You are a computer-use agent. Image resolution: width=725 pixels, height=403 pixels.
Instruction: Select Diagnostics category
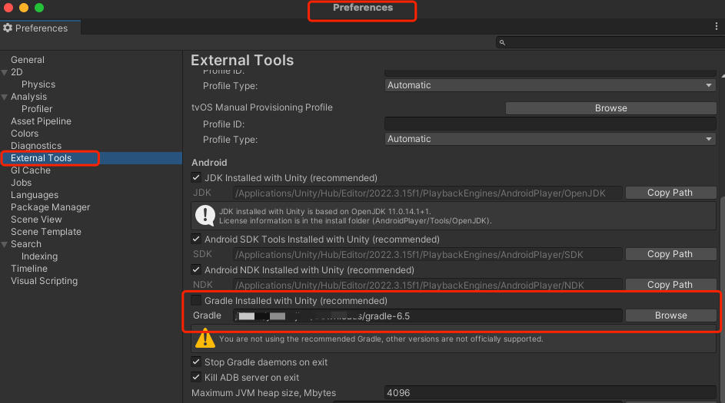(x=36, y=145)
